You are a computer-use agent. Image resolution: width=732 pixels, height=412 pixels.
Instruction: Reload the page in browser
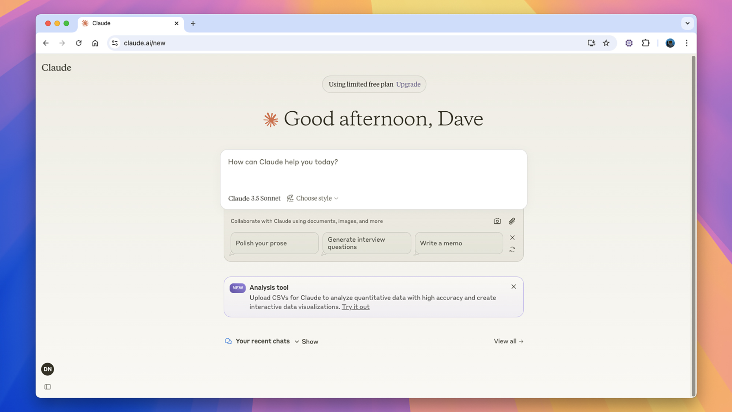(x=79, y=43)
